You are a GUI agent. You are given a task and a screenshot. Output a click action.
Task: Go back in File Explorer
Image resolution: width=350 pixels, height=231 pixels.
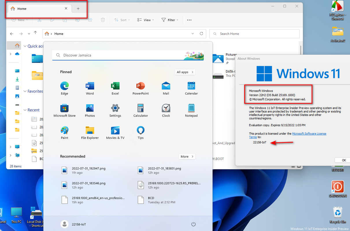tap(12, 34)
